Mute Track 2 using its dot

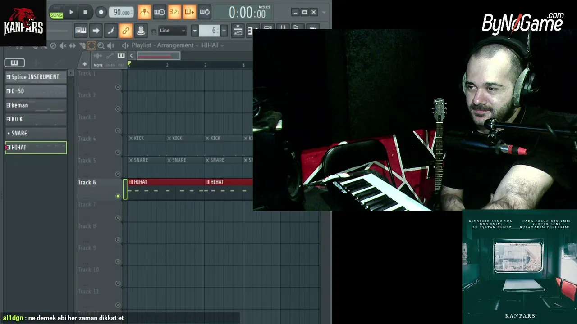[x=118, y=109]
